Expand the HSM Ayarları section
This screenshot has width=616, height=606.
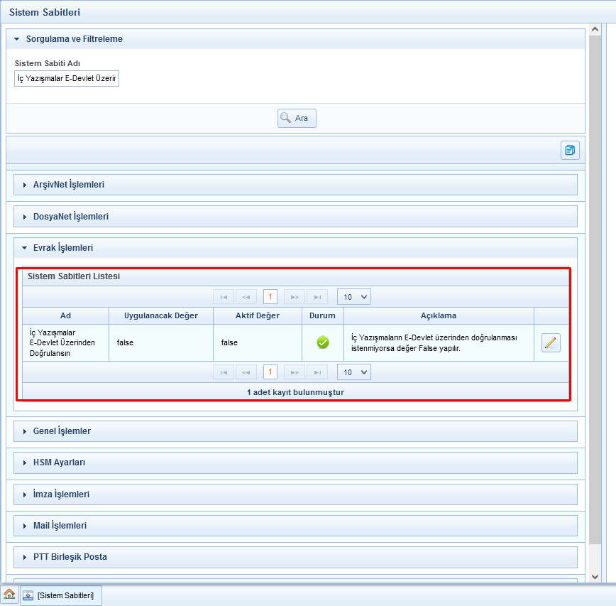click(59, 462)
